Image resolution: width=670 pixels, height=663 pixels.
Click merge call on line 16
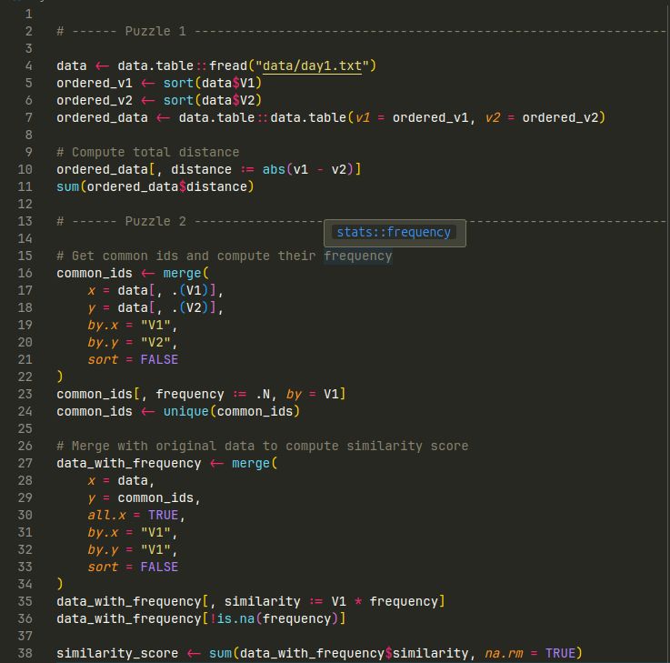click(182, 273)
